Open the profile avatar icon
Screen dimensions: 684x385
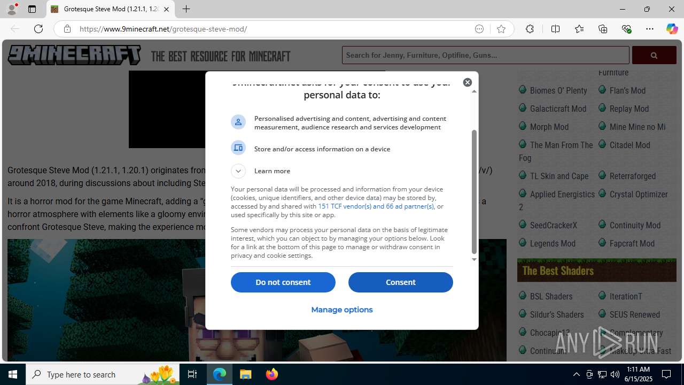(x=12, y=9)
